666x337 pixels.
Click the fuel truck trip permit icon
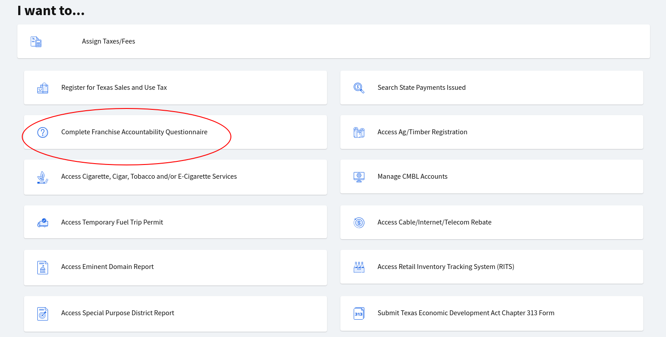click(43, 222)
